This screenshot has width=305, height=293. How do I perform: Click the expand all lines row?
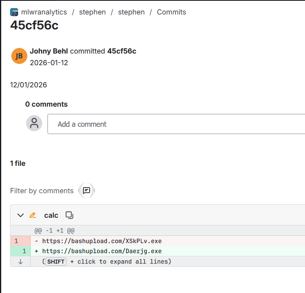tap(158, 262)
